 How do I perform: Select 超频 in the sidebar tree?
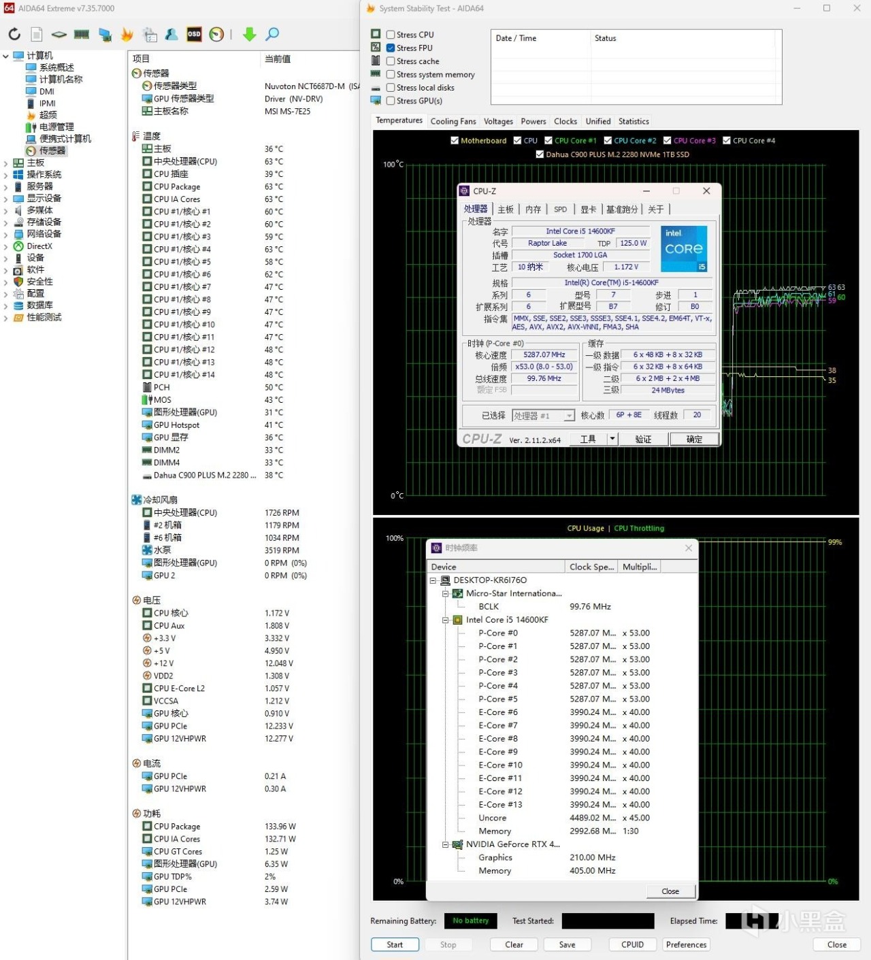click(x=48, y=115)
